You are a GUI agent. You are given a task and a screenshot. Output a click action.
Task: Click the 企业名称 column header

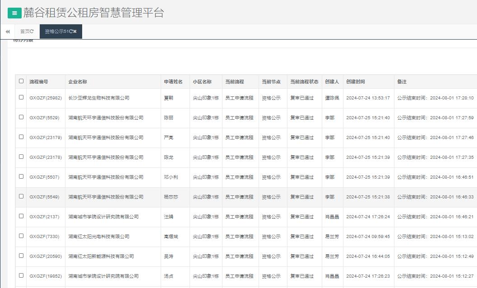point(78,82)
